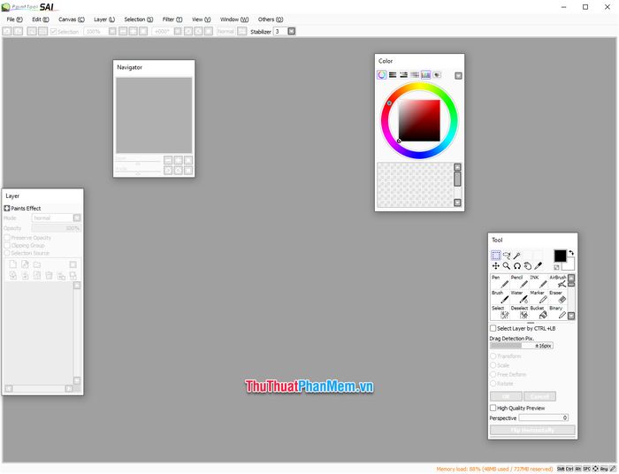Select the Transform radio button

coord(493,356)
